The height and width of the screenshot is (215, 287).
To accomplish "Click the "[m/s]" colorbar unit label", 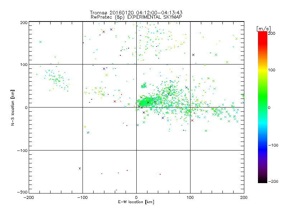I will (x=264, y=29).
